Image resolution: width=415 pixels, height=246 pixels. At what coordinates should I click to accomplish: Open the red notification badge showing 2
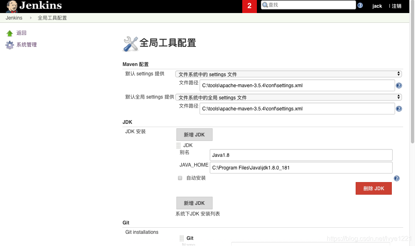tap(249, 6)
